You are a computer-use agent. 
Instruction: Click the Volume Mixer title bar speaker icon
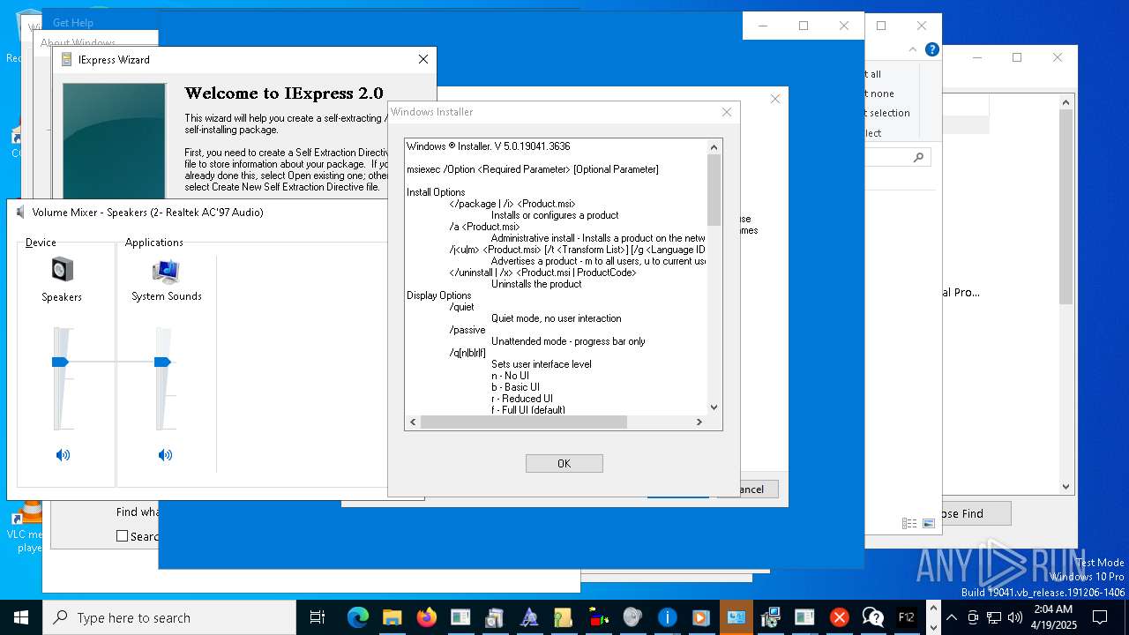pos(21,212)
